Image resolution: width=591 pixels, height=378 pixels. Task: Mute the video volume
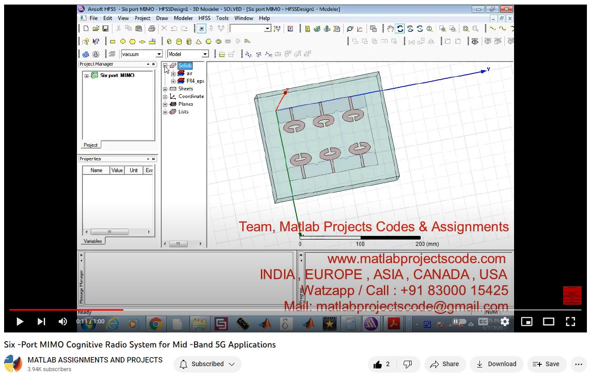tap(63, 322)
